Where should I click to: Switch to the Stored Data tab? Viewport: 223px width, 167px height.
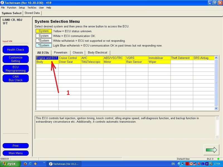tap(32, 13)
